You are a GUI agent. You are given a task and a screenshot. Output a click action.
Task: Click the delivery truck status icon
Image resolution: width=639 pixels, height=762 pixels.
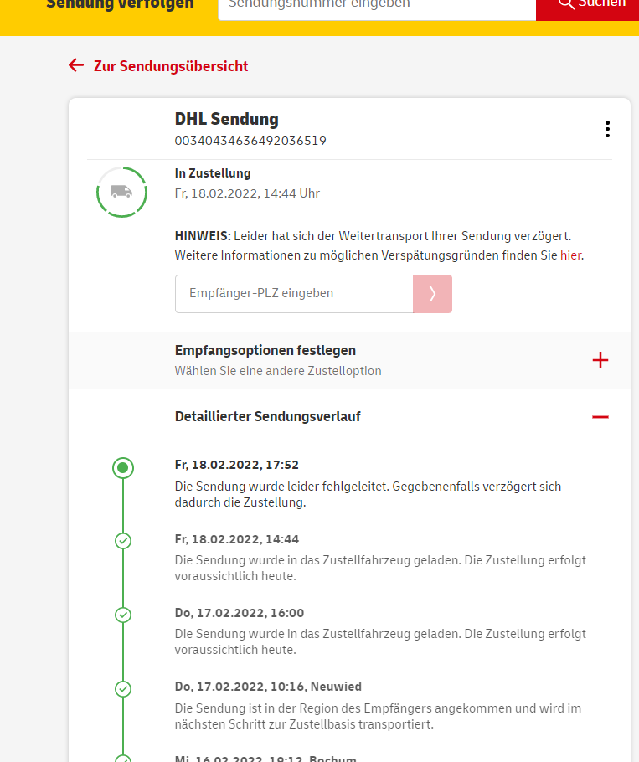point(121,192)
